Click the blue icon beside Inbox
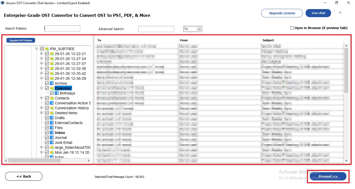This screenshot has width=355, height=189. tap(52, 133)
